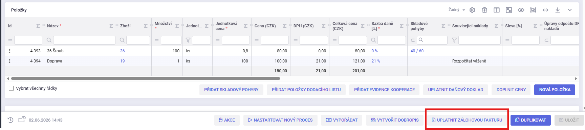
Task: Open the 21 % tax rate link
Action: (376, 61)
